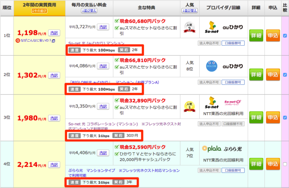Open BIGLOBE光 auひかり マンション plan link
This screenshot has height=188, width=289.
coord(114,82)
